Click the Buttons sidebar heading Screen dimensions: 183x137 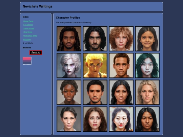click(27, 48)
